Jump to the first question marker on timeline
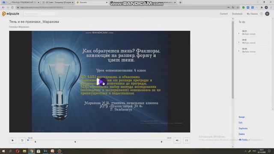This screenshot has height=154, width=274. click(x=36, y=142)
